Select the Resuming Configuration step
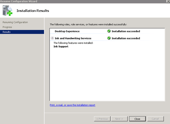Screen dimensions: 170x124 (15, 22)
